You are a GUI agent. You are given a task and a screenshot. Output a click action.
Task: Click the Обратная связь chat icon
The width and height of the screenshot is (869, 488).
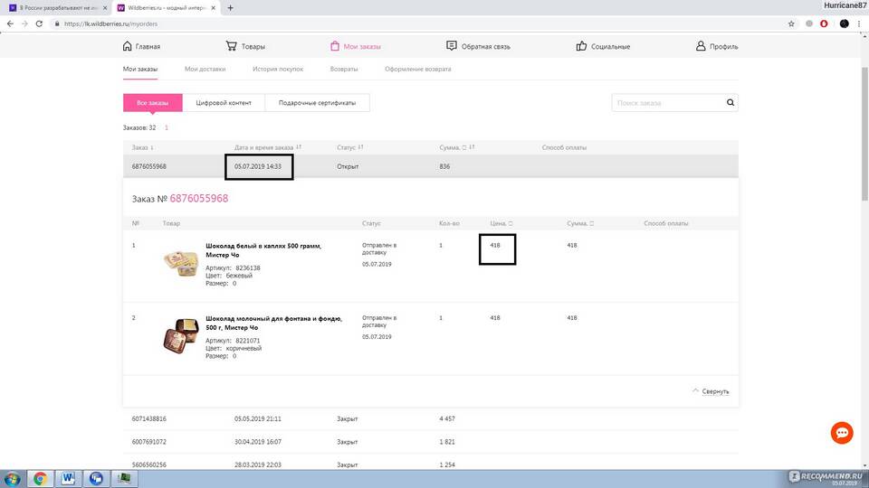click(452, 46)
